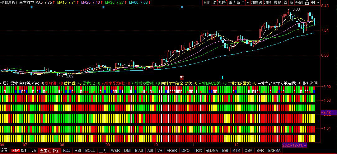The height and width of the screenshot is (154, 337).
Task: Switch to the MTM indicator tab
Action: pyautogui.click(x=236, y=150)
